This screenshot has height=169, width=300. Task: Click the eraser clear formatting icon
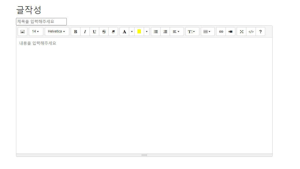click(113, 32)
